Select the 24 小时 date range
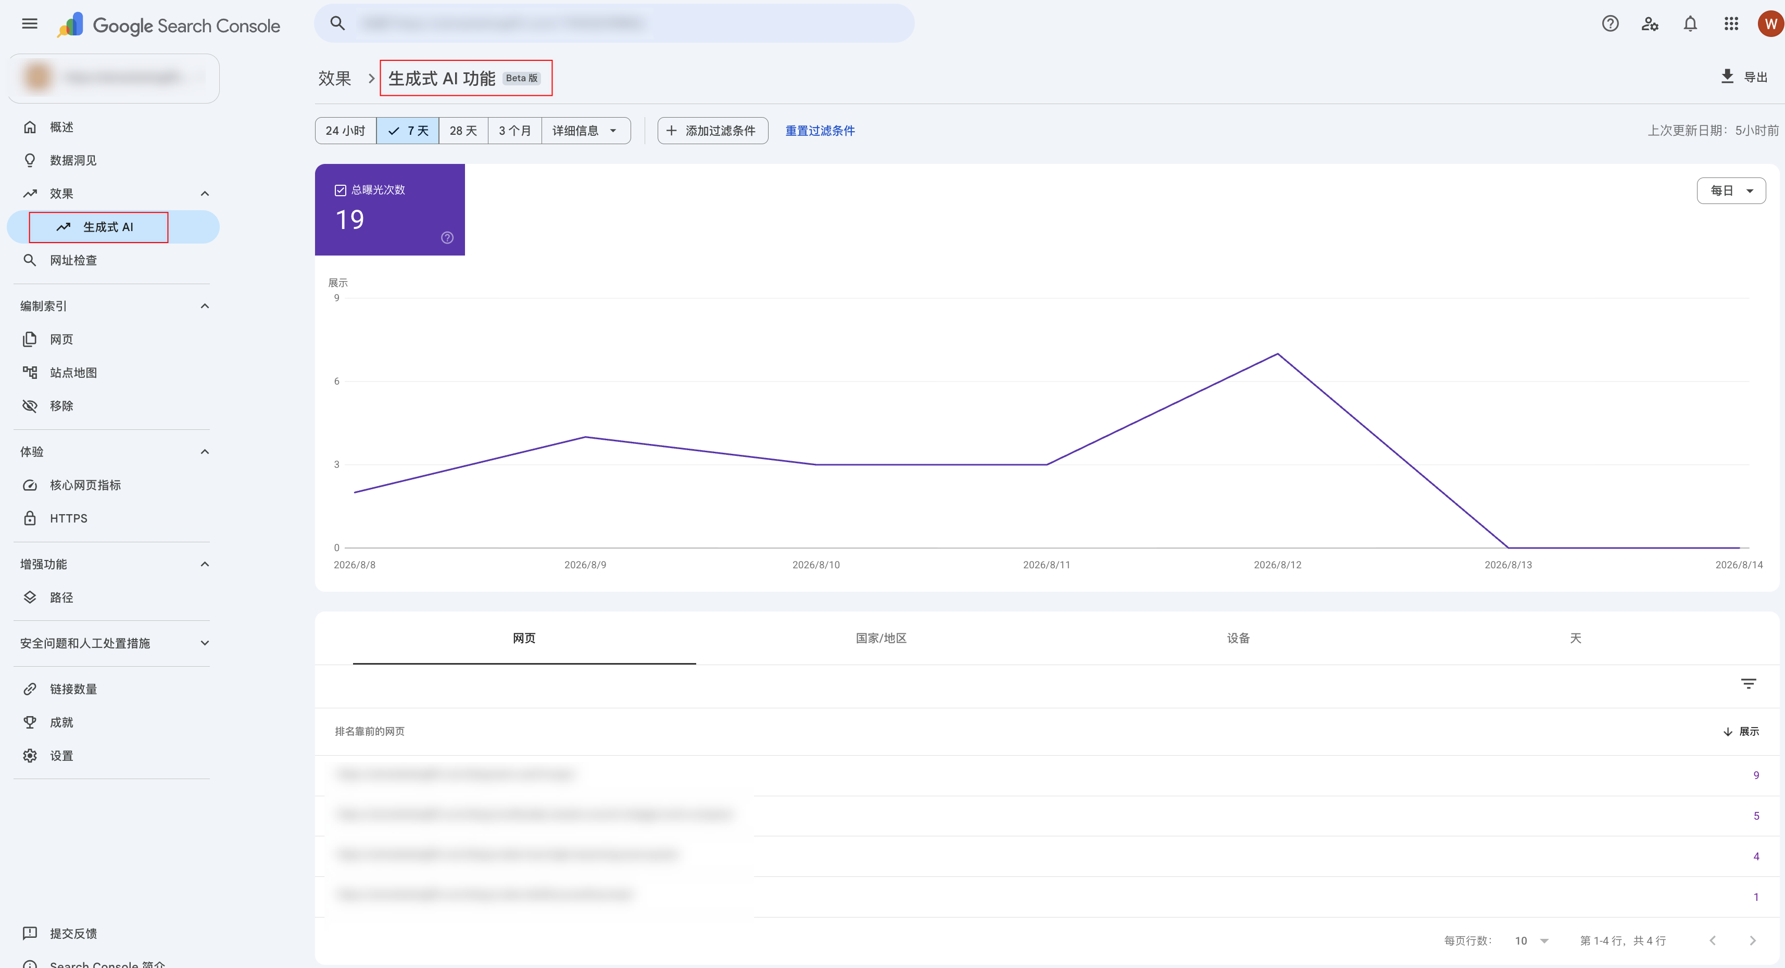Viewport: 1785px width, 968px height. tap(346, 131)
